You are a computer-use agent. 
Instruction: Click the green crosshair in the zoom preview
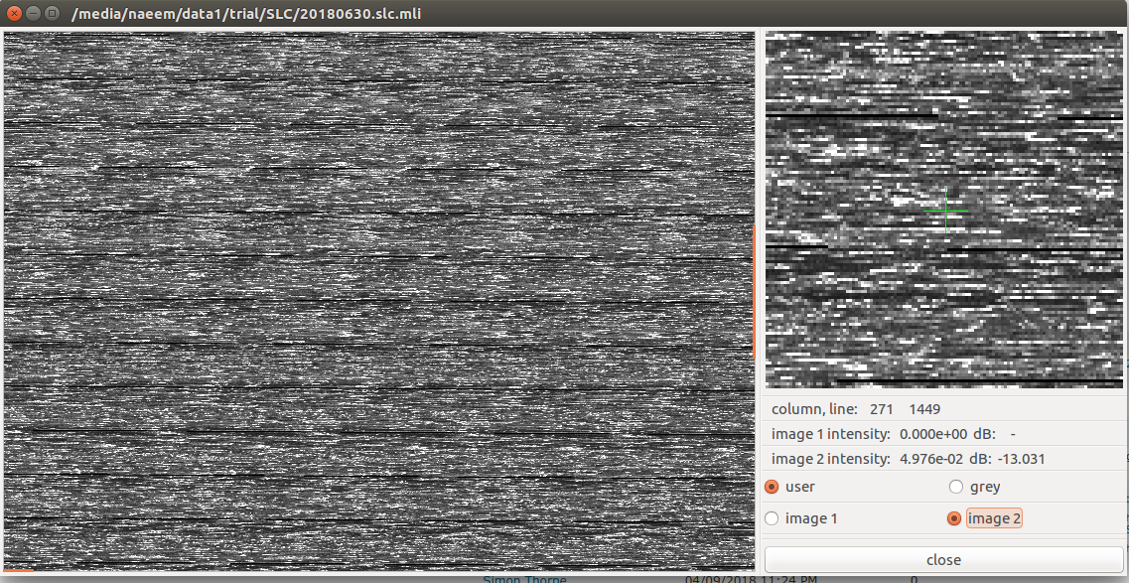pos(945,212)
